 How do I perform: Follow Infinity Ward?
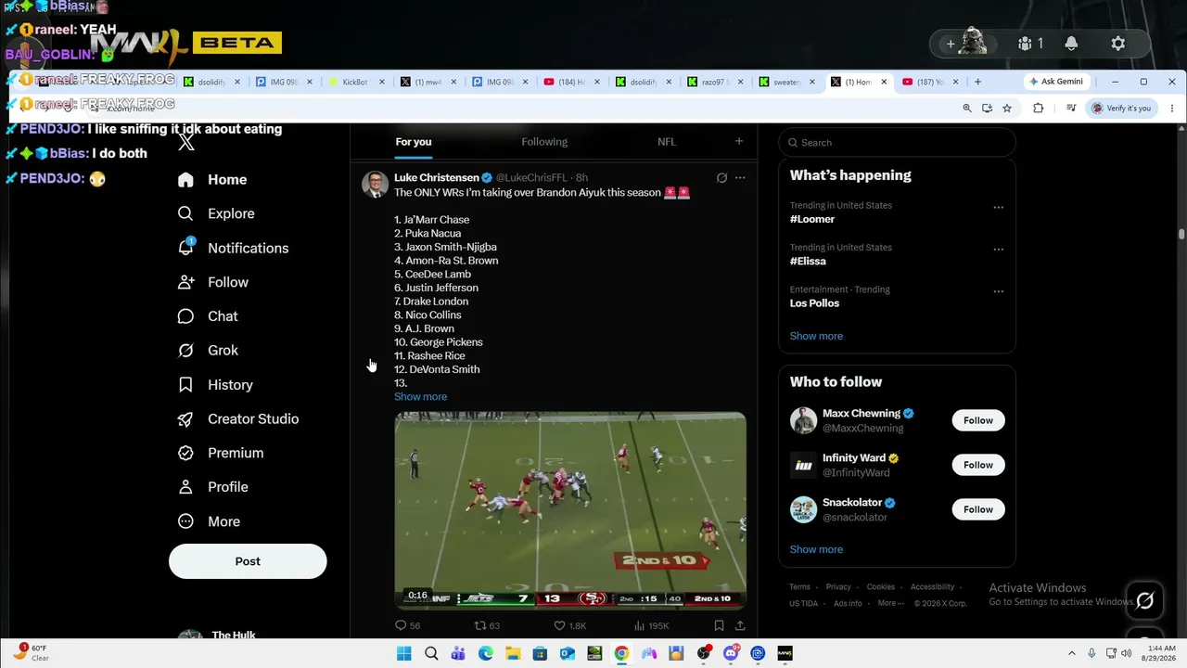click(978, 465)
